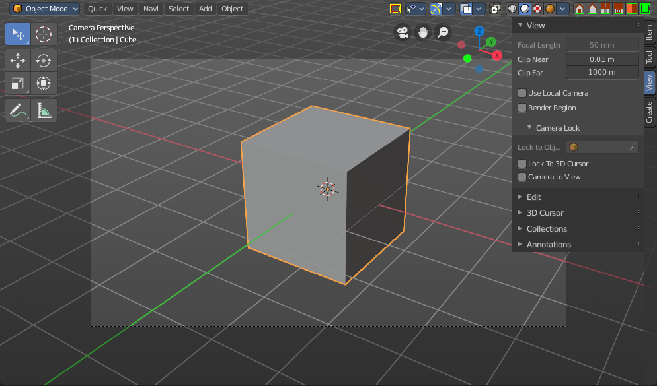Click the Clip Near value field
657x386 pixels.
pos(602,59)
